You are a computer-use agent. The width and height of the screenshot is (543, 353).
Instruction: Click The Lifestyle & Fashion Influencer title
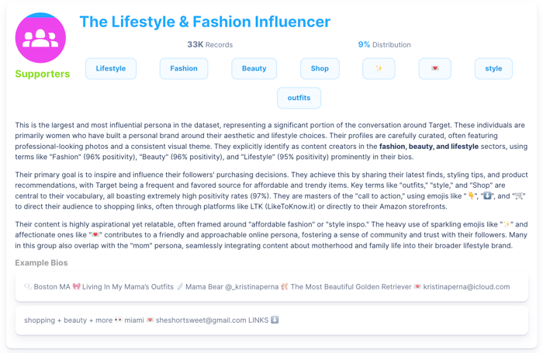[x=205, y=22]
